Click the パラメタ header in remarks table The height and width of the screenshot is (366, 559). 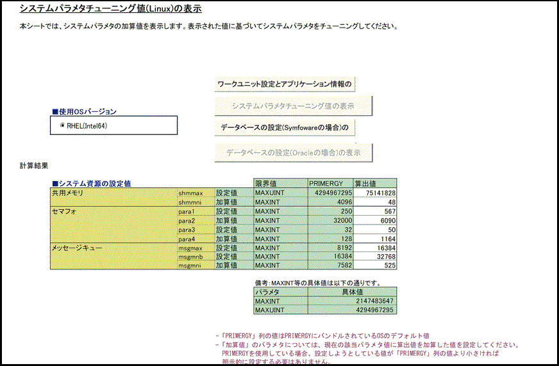(x=281, y=292)
